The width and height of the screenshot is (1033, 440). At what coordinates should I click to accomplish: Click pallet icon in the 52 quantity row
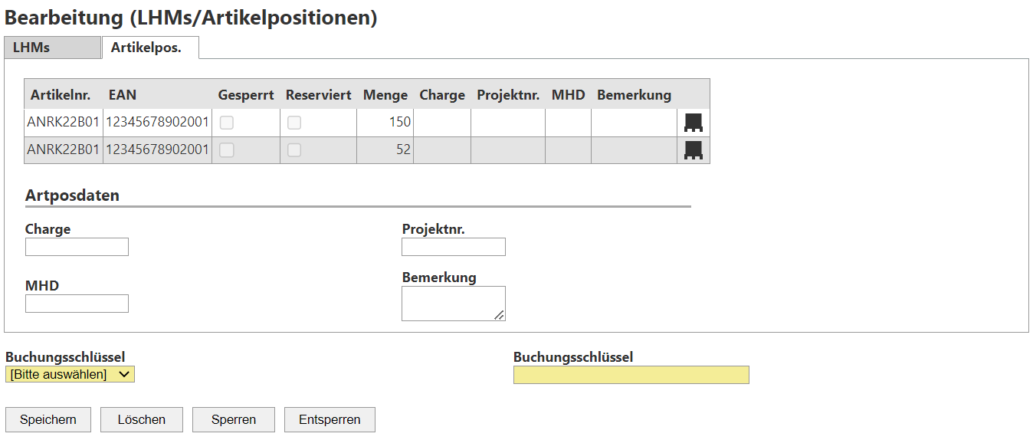click(x=693, y=150)
